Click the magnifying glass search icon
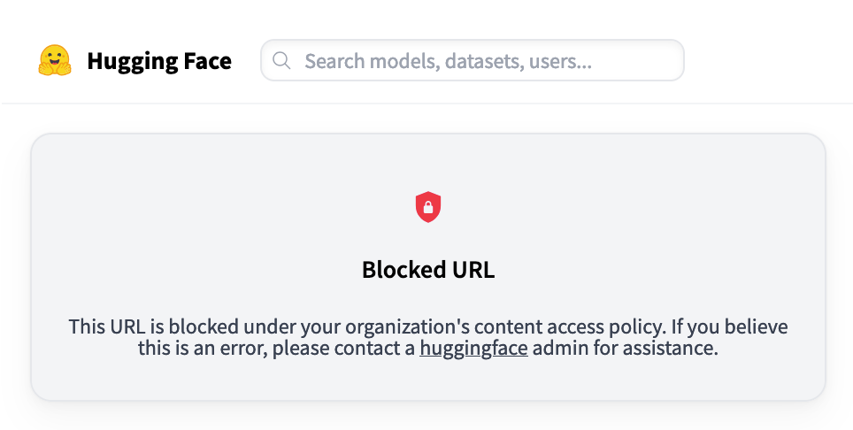 282,61
